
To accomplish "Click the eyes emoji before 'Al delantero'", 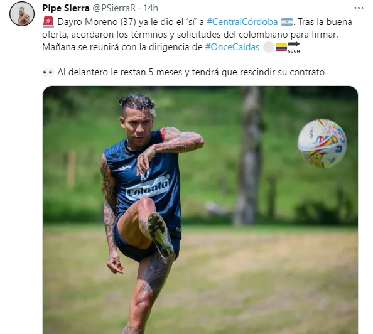I will 48,72.
